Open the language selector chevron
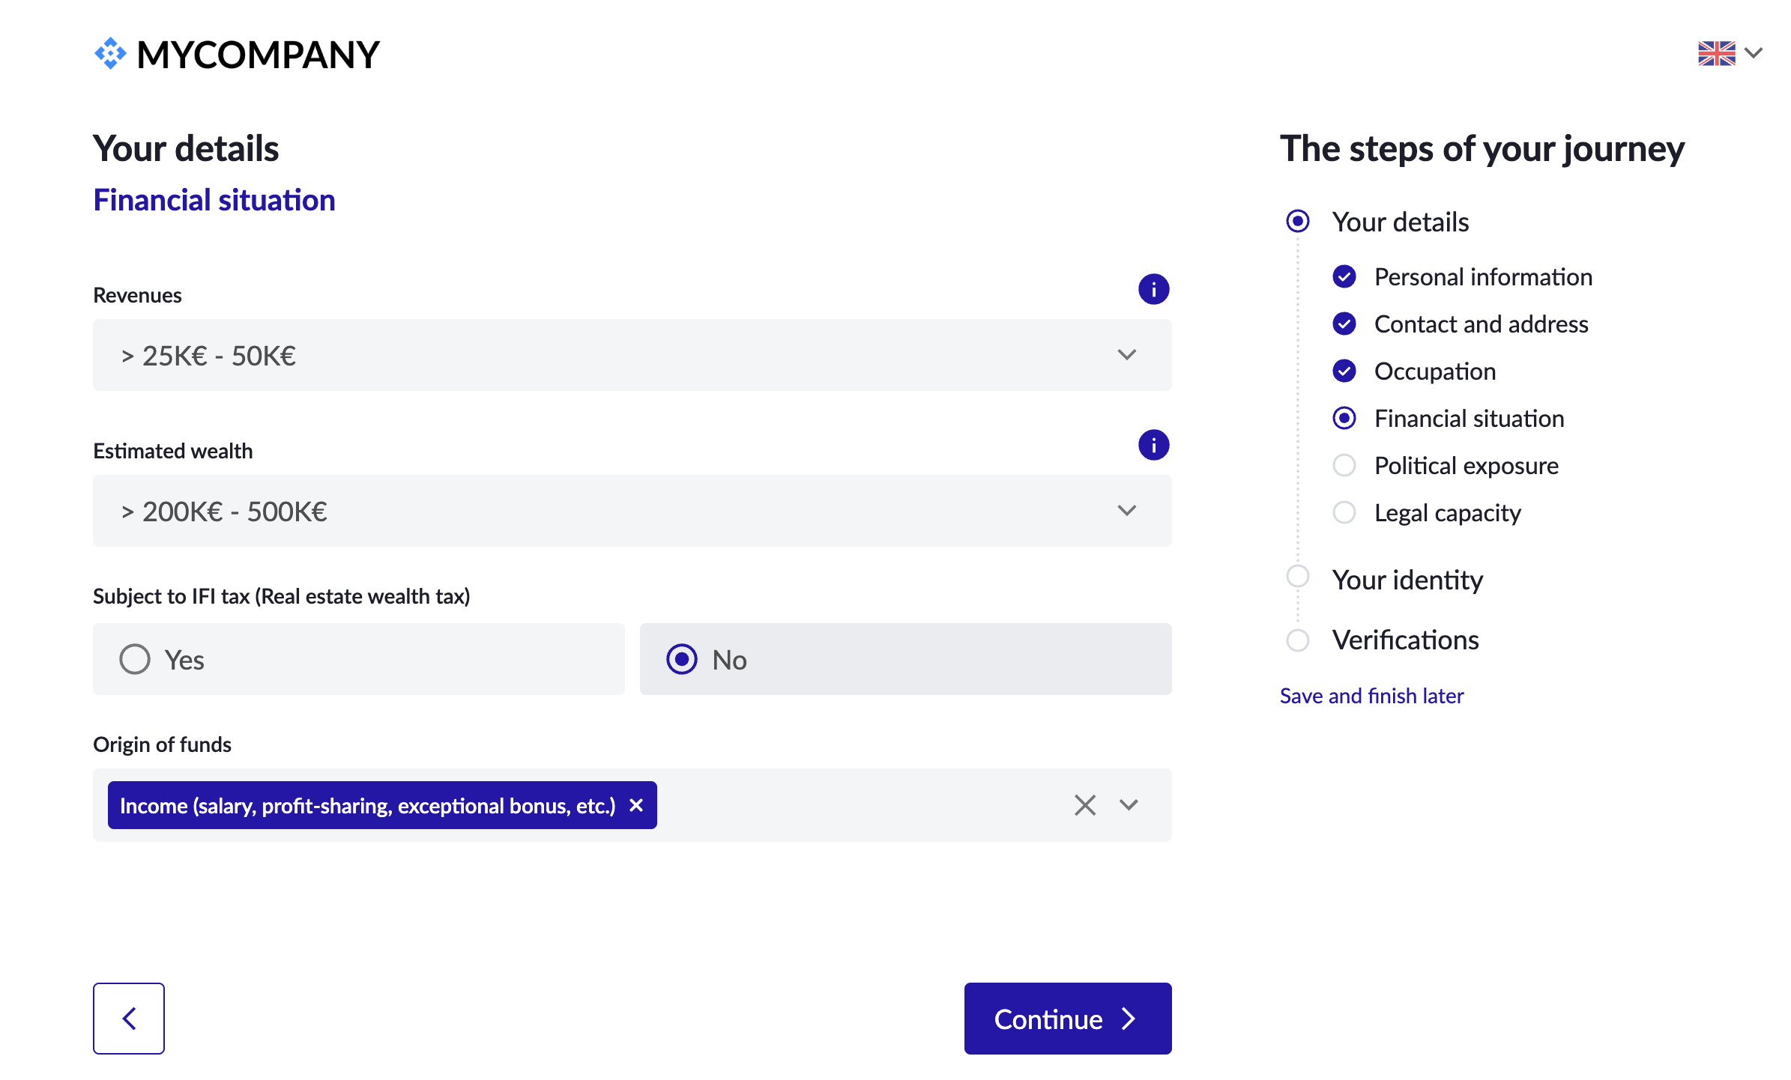The width and height of the screenshot is (1791, 1080). pos(1754,53)
